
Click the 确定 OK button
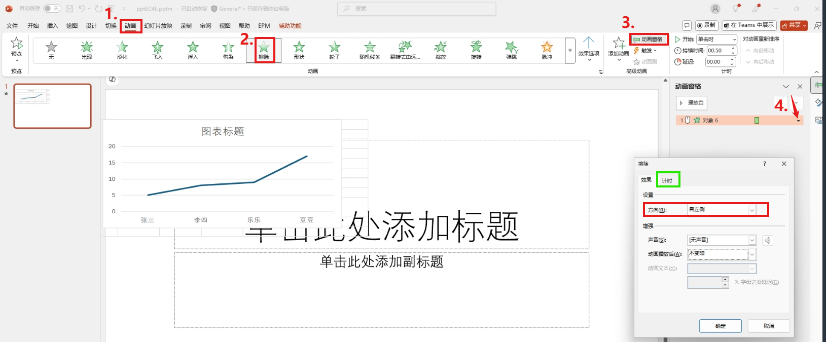pos(721,326)
